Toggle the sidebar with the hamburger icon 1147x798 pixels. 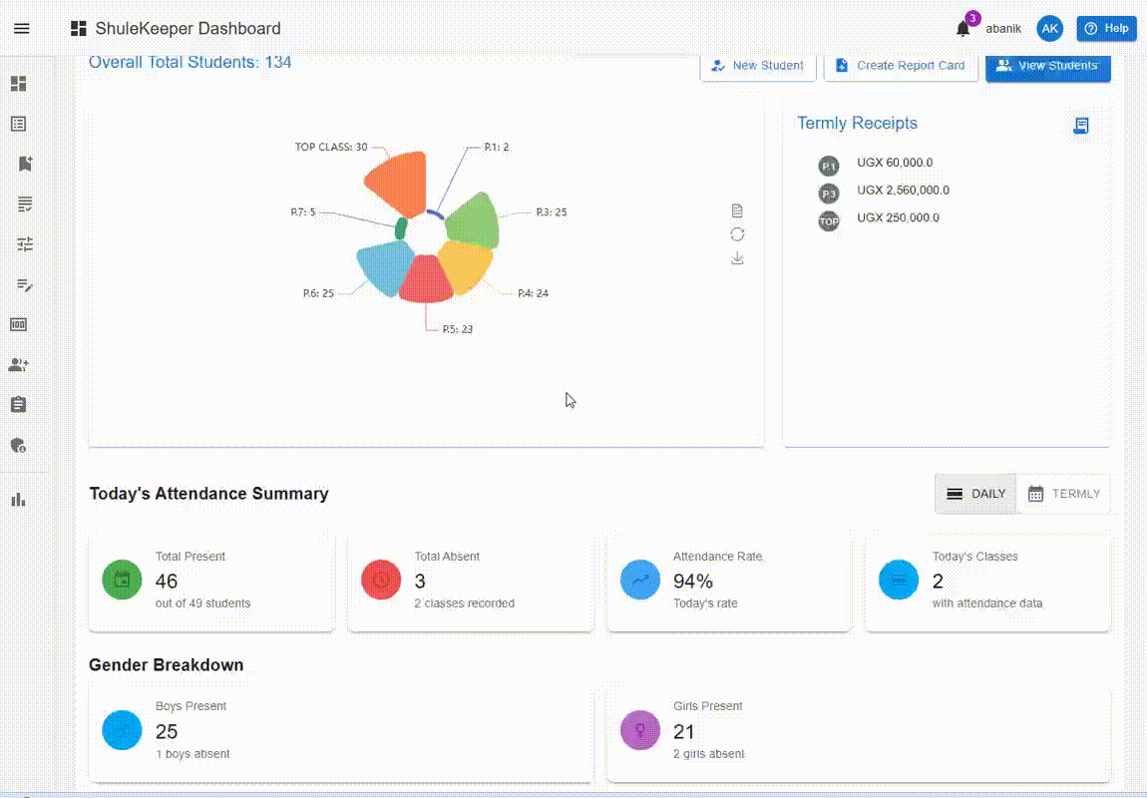click(x=22, y=28)
